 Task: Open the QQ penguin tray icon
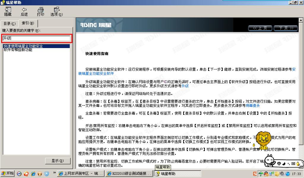[x=266, y=174]
